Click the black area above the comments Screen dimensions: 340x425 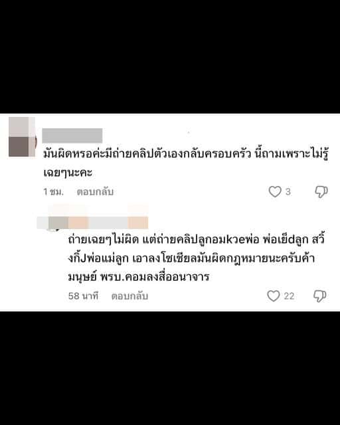tap(170, 56)
